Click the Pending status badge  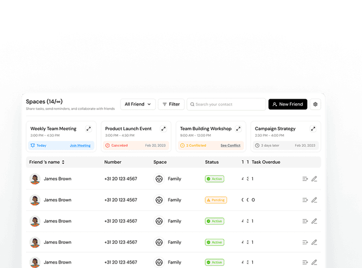pos(216,200)
